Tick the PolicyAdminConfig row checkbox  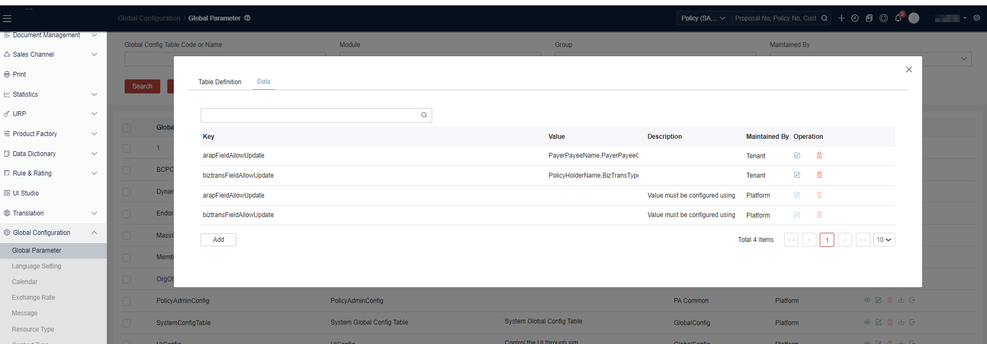tap(126, 301)
